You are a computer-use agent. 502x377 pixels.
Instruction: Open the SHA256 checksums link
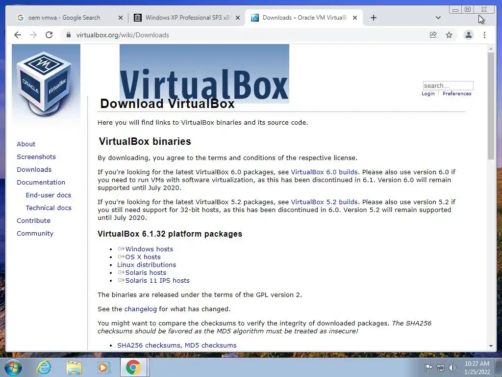149,345
